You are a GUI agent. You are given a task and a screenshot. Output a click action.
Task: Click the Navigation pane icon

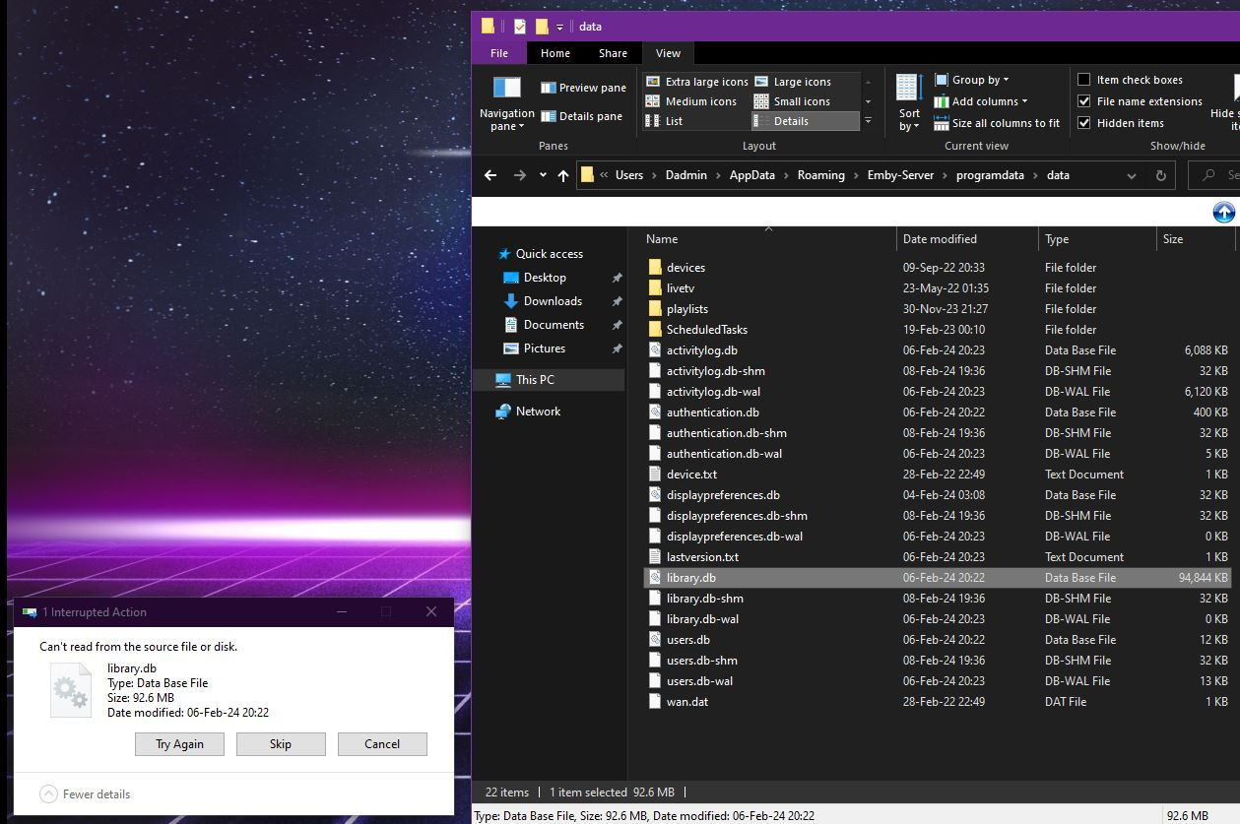(506, 88)
